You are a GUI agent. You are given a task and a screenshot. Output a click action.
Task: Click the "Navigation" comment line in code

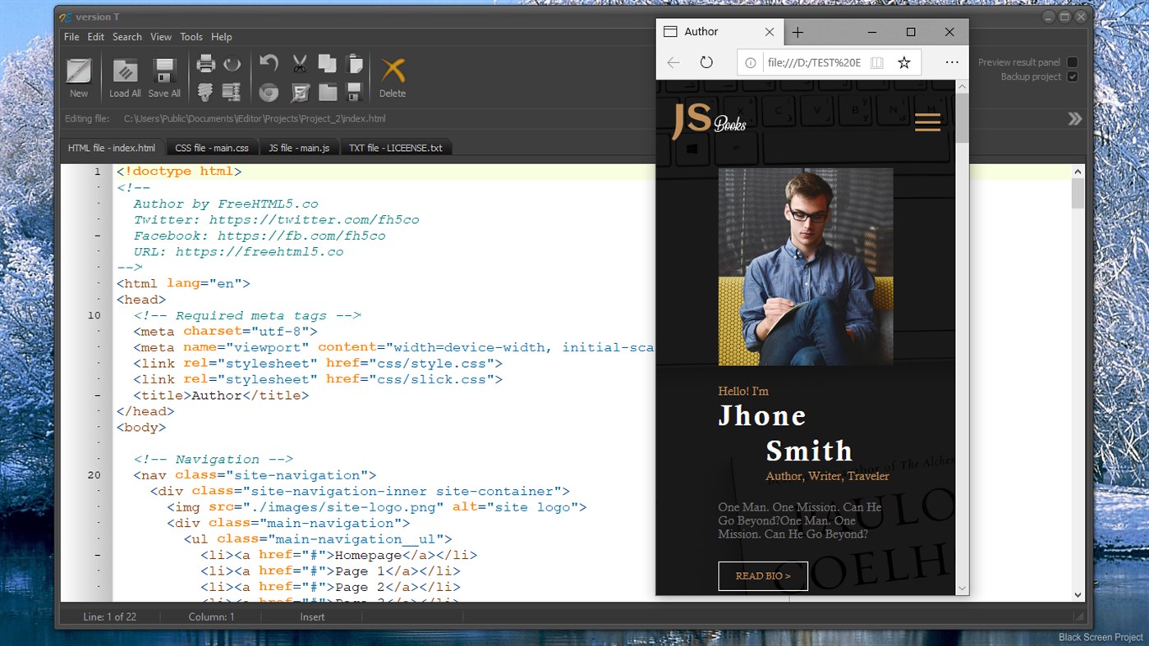[x=213, y=460]
